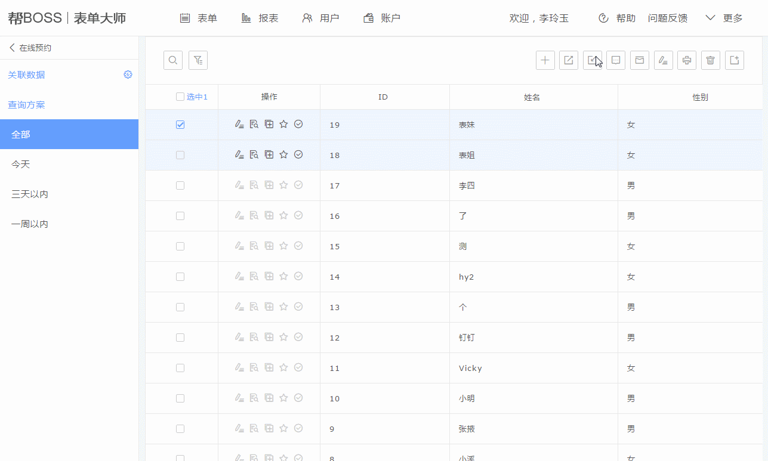This screenshot has height=461, width=768.
Task: Expand the 更多 dropdown menu
Action: point(724,18)
